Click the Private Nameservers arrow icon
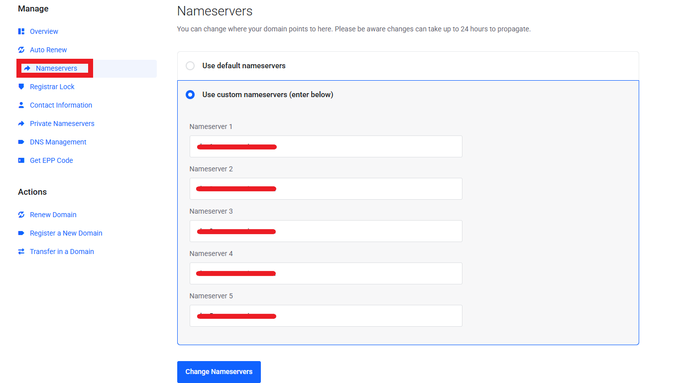The image size is (681, 383). (x=21, y=124)
